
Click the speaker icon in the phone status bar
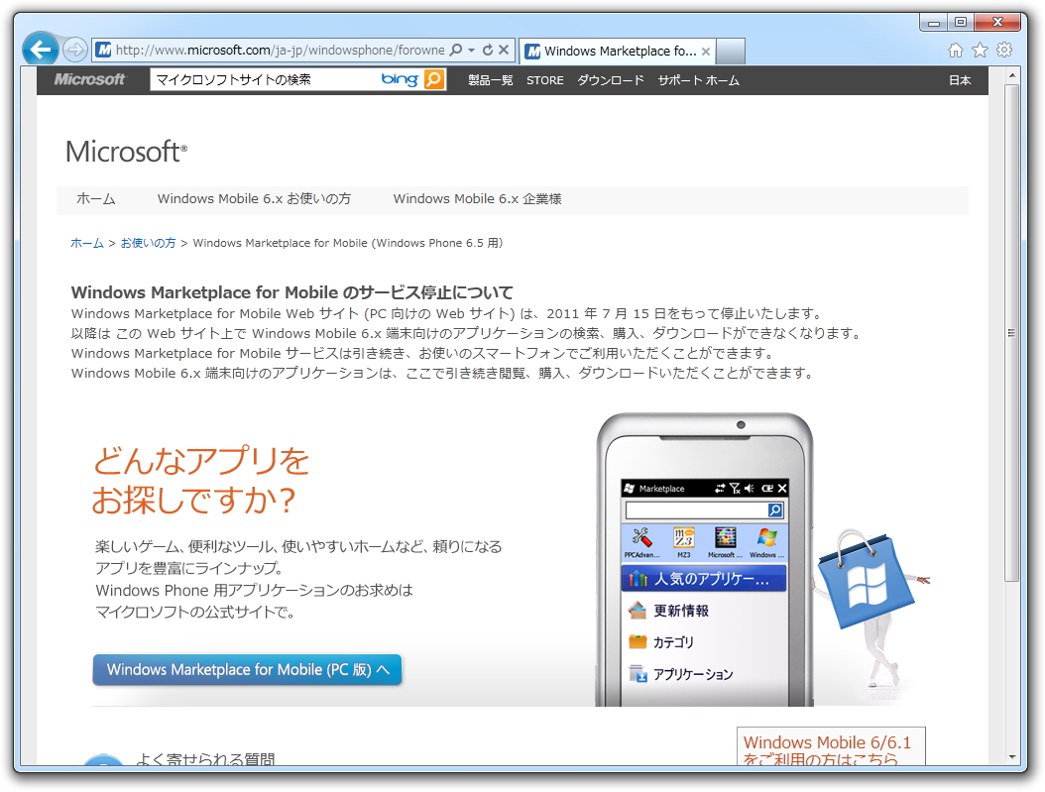[749, 488]
